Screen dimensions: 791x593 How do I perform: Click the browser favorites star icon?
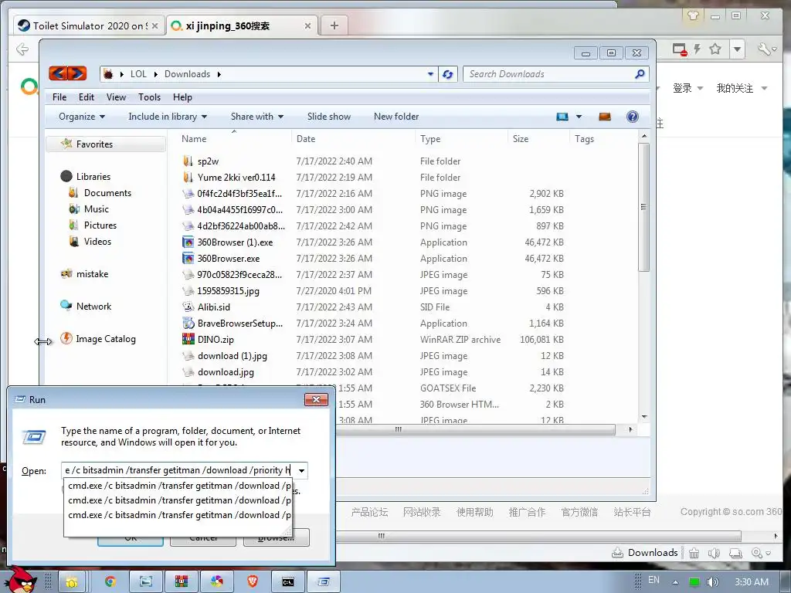tap(715, 49)
